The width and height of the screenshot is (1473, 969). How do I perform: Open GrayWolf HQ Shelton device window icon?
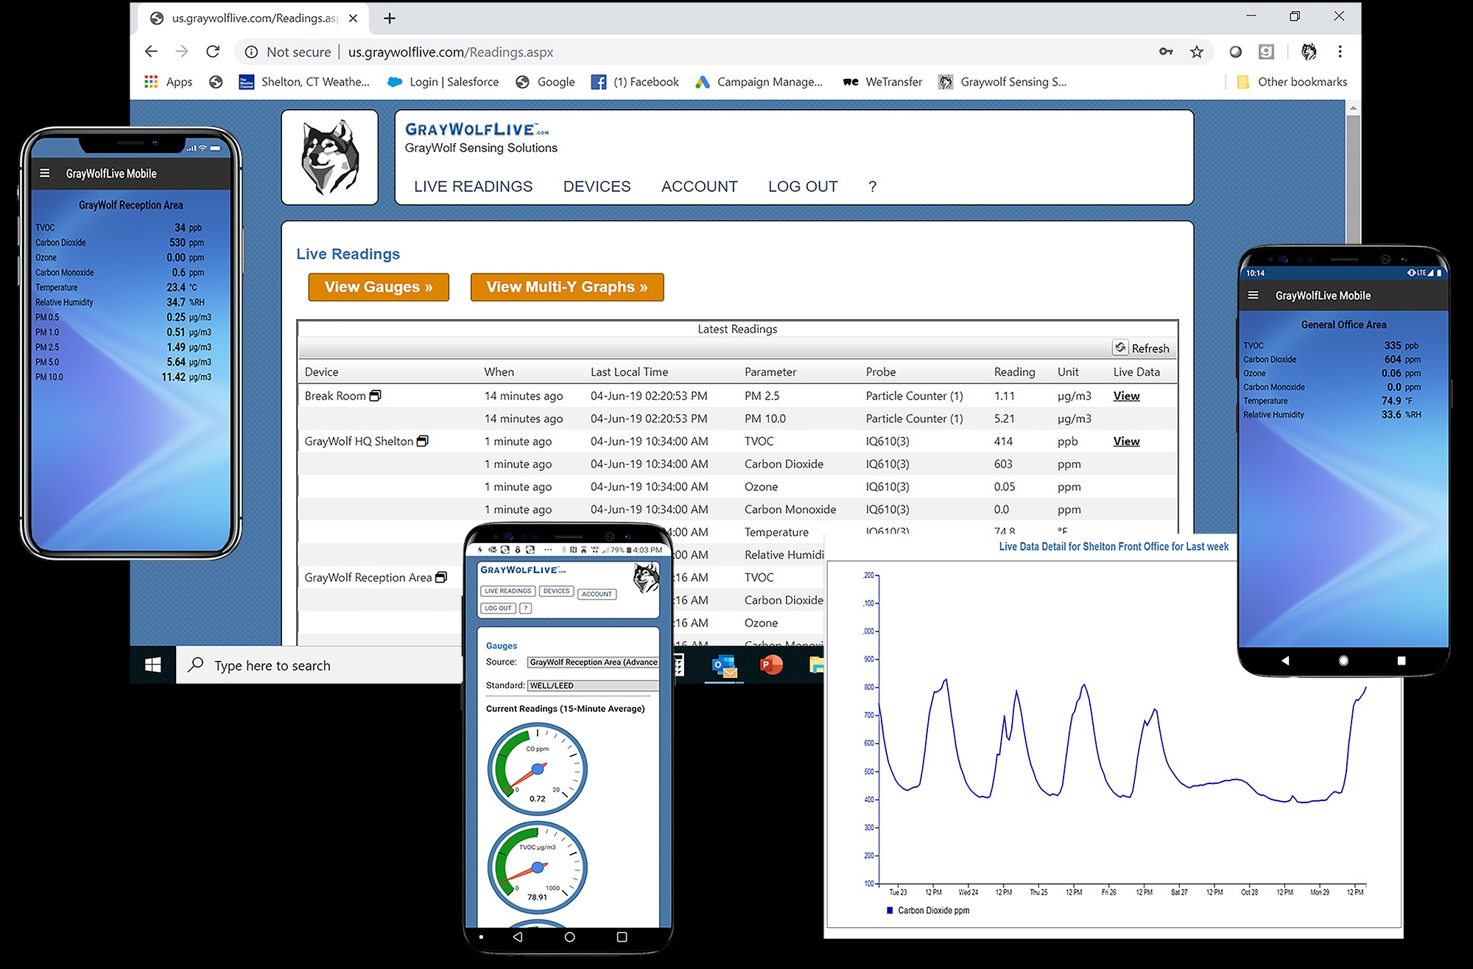(x=423, y=441)
